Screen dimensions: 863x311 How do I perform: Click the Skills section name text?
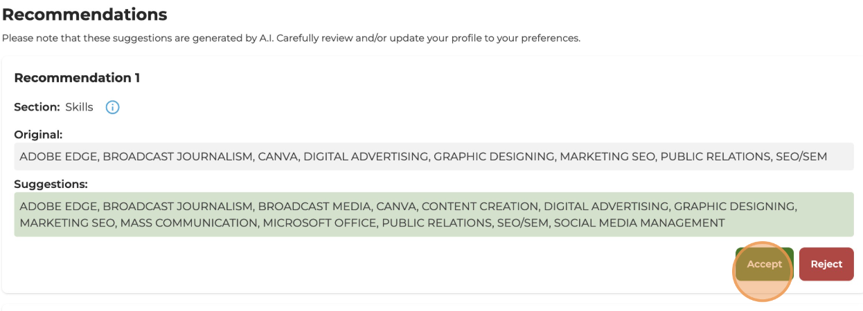pyautogui.click(x=79, y=107)
